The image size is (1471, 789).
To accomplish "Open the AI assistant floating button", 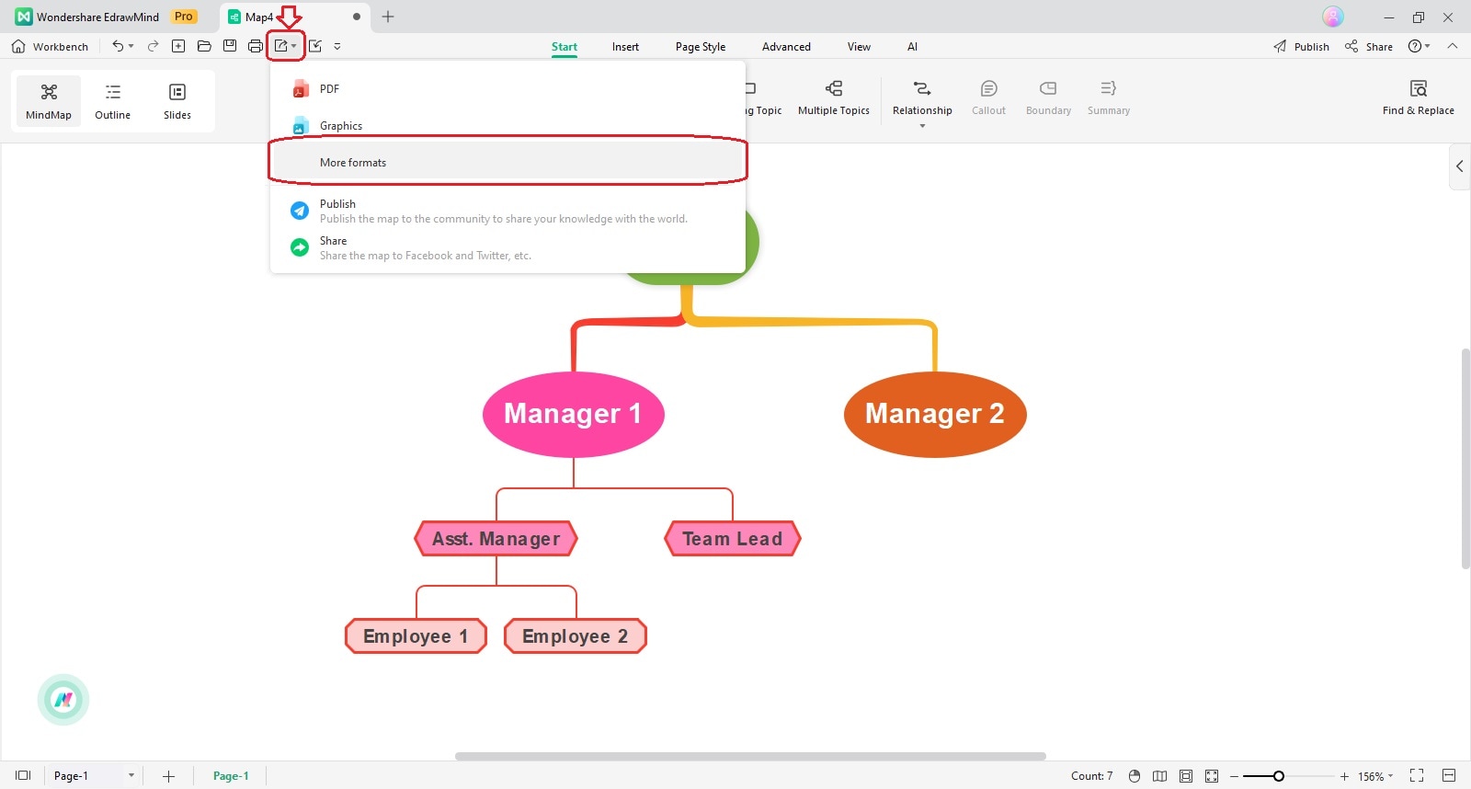I will 63,700.
